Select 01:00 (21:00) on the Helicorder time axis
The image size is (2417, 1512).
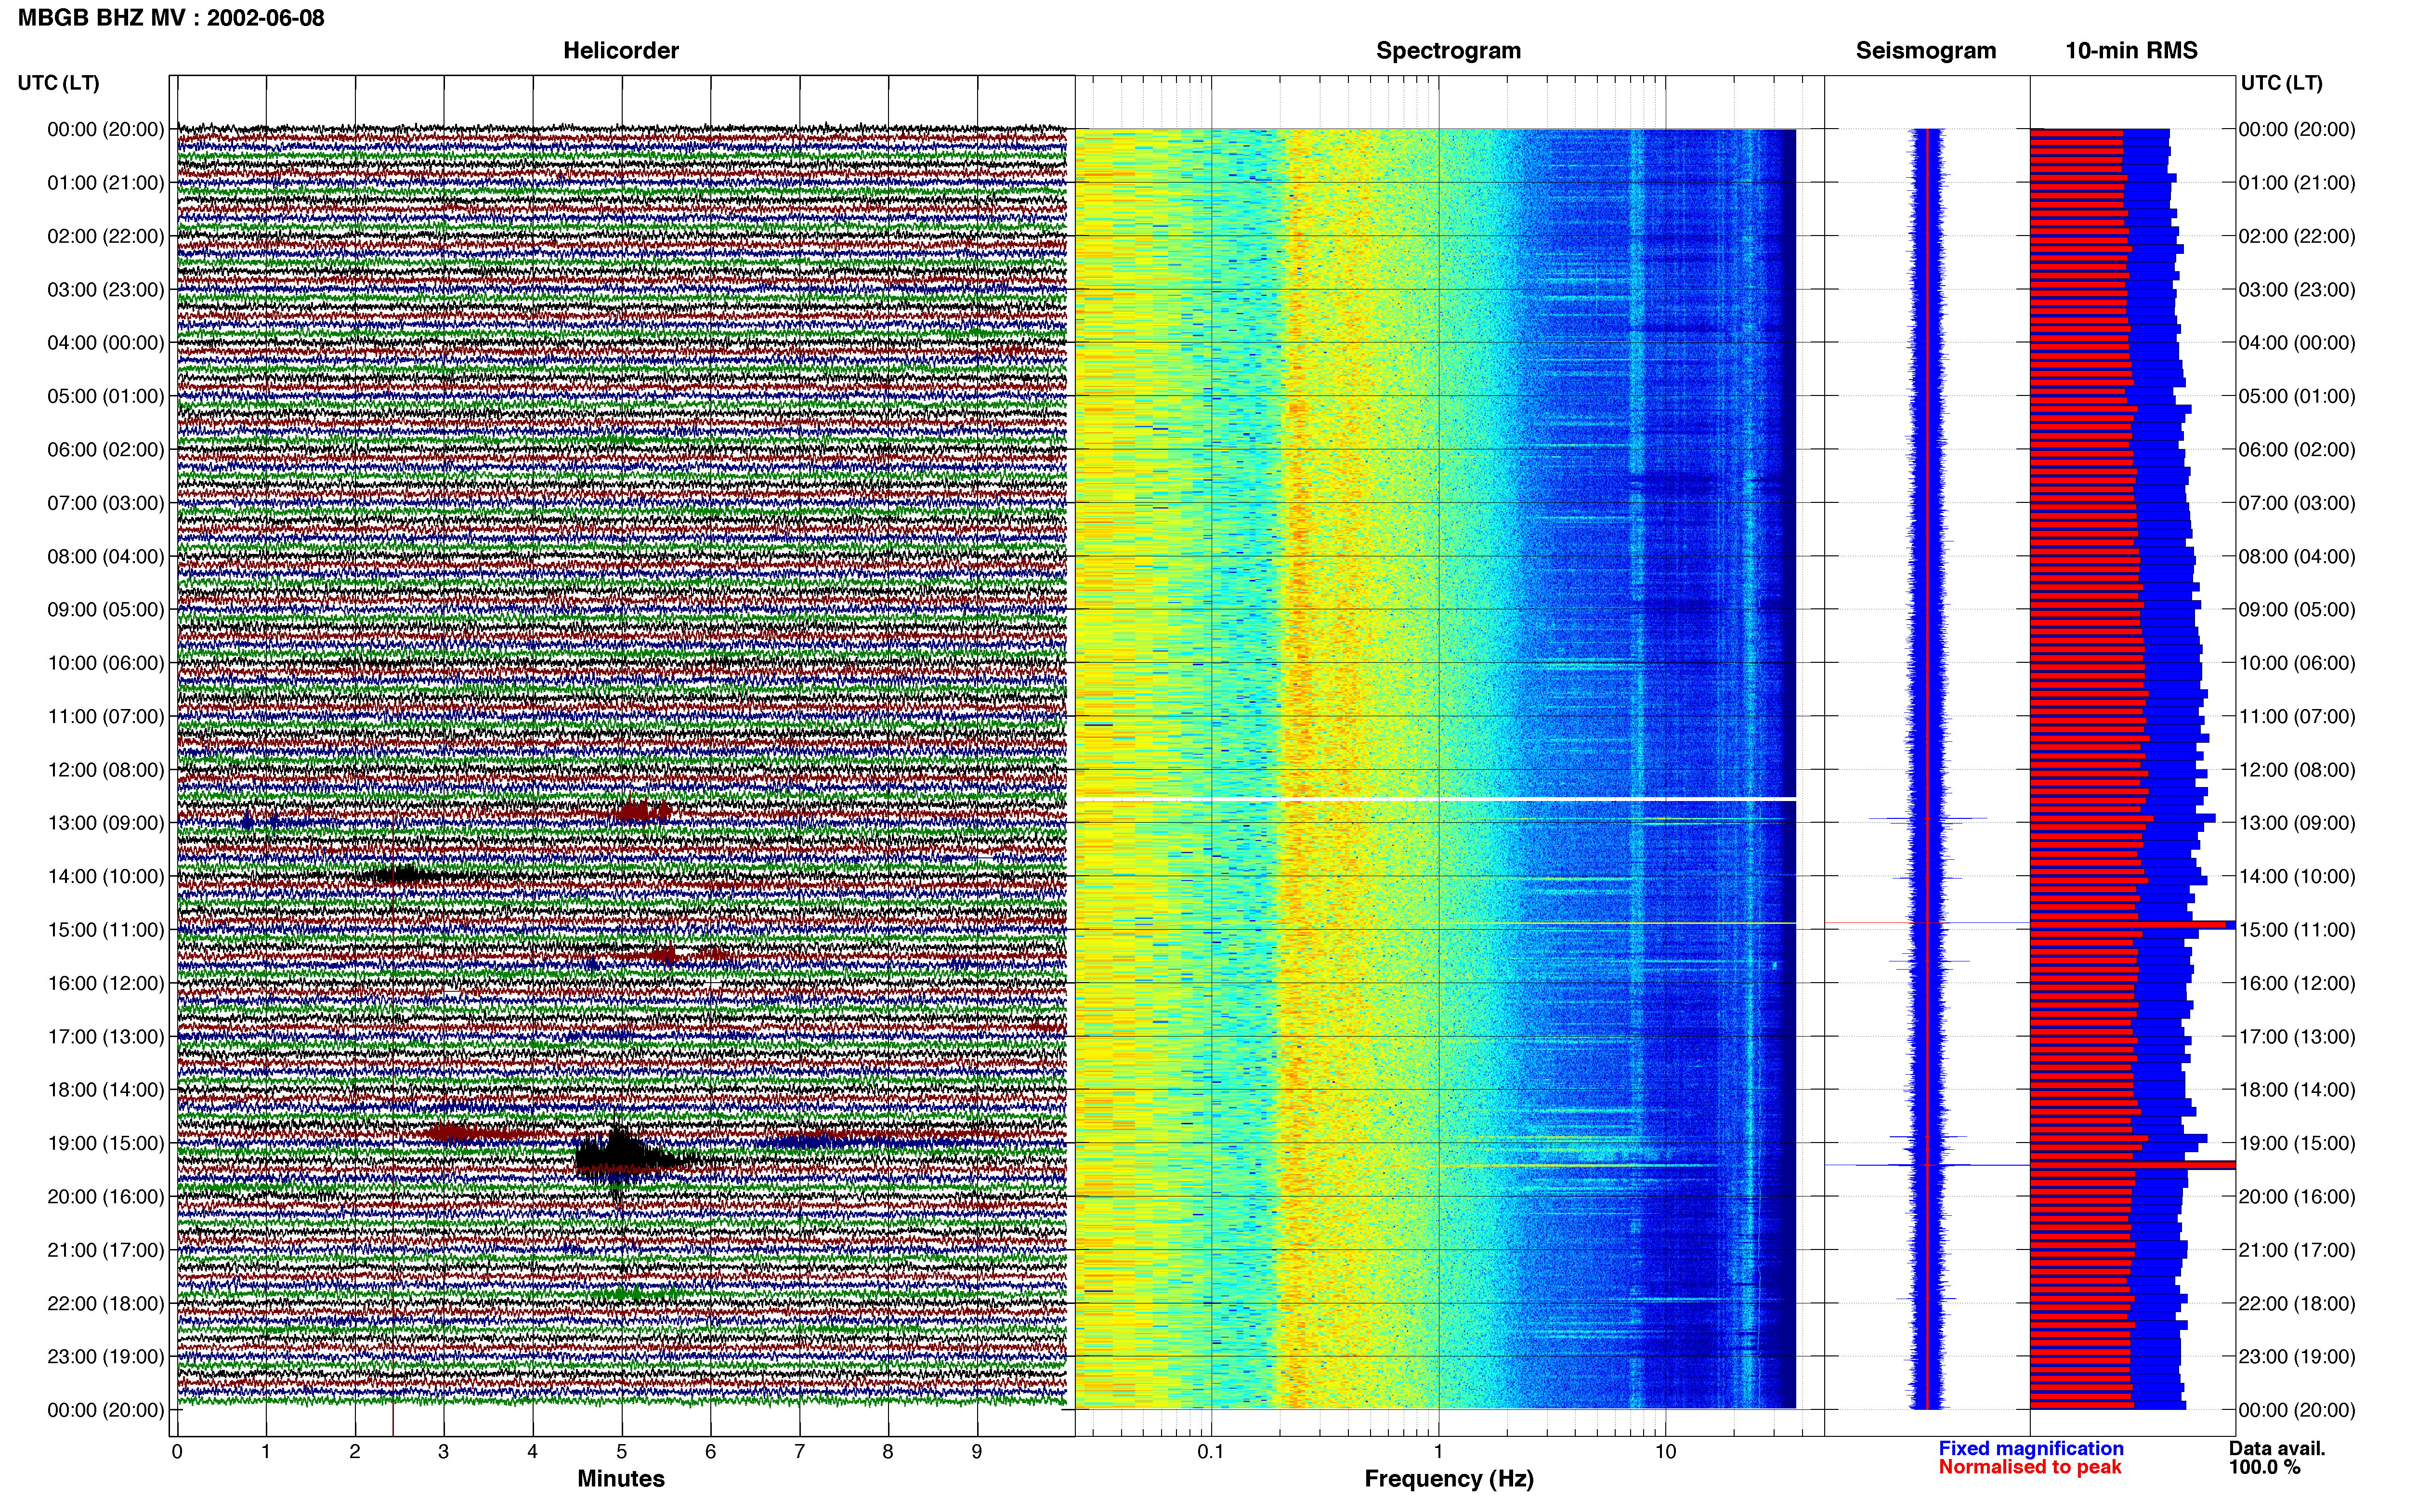106,183
